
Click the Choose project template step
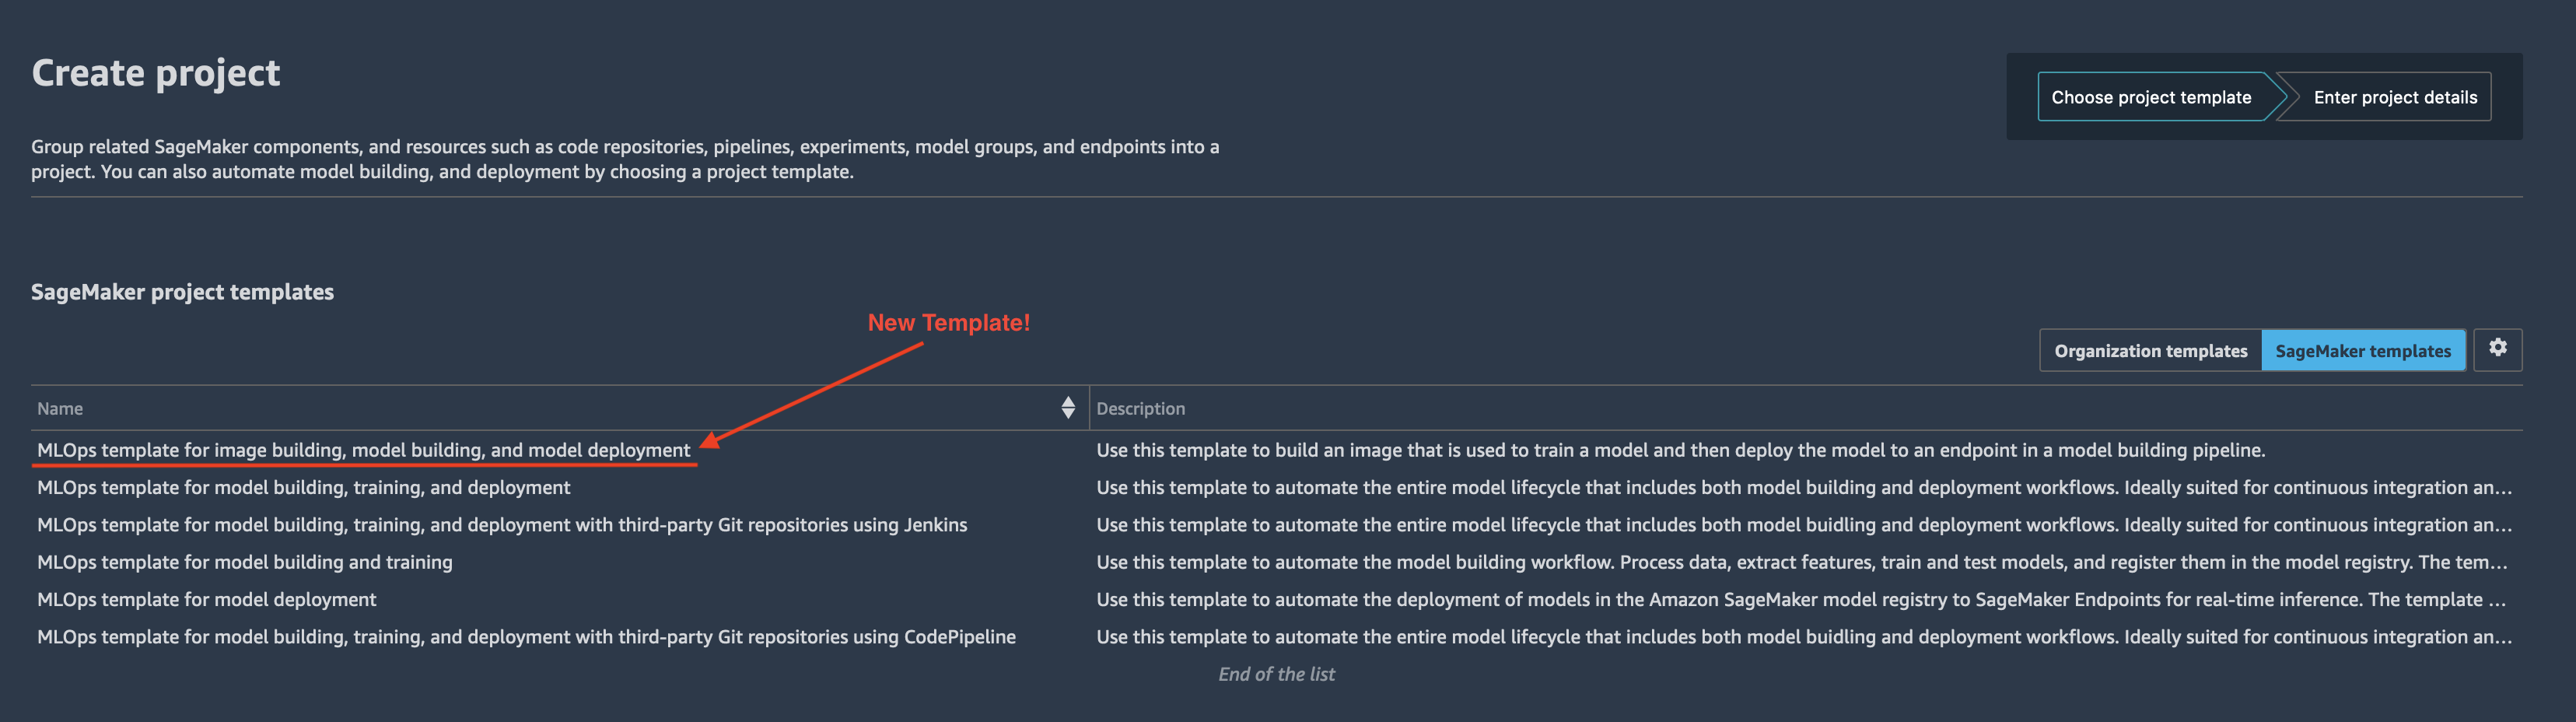tap(2151, 97)
